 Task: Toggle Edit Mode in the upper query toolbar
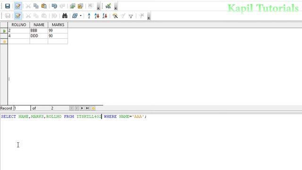tap(18, 6)
